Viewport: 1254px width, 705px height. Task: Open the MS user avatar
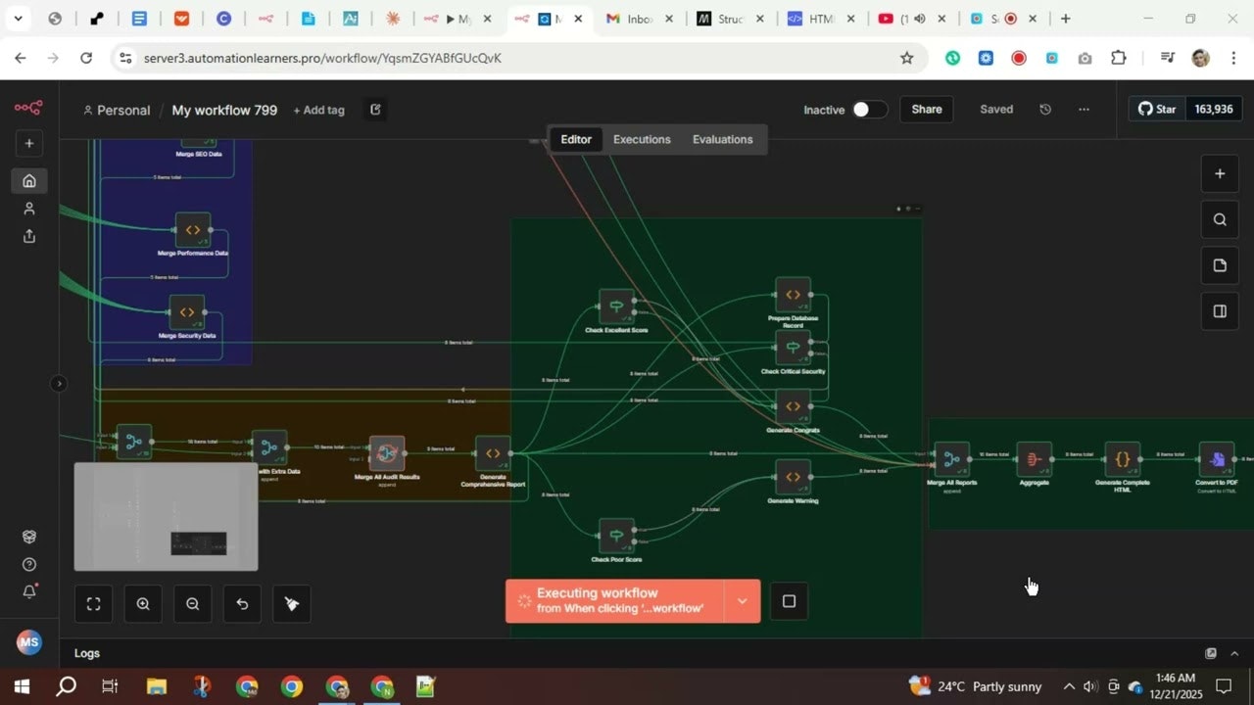click(x=29, y=642)
